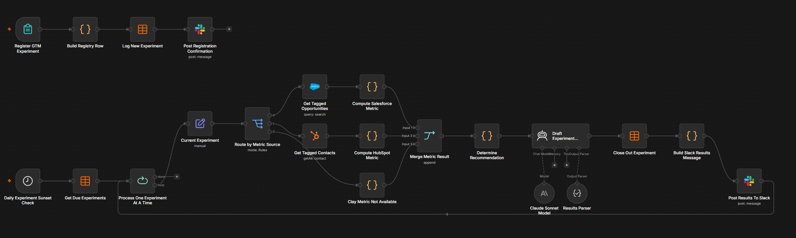
Task: Select the Get Due Experiments sheet node
Action: click(85, 181)
